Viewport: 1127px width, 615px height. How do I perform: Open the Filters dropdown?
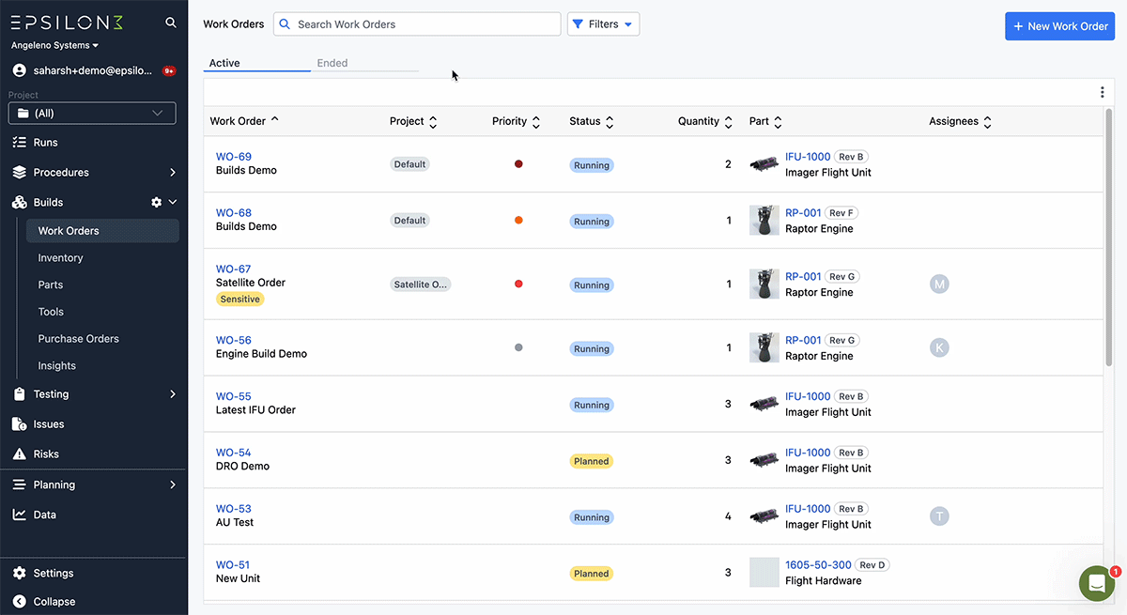tap(603, 24)
